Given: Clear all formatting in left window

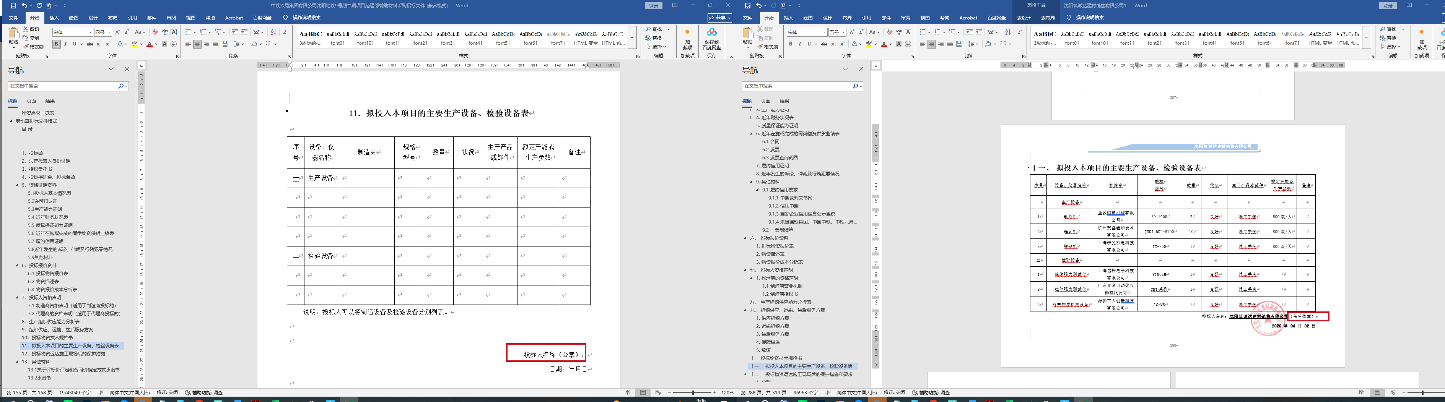Looking at the screenshot, I should click(155, 32).
